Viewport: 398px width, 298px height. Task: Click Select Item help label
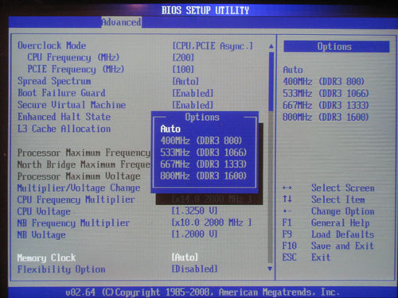click(338, 199)
